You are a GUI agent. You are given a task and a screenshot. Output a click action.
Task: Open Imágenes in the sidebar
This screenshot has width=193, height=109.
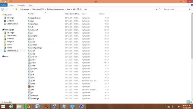[10, 42]
